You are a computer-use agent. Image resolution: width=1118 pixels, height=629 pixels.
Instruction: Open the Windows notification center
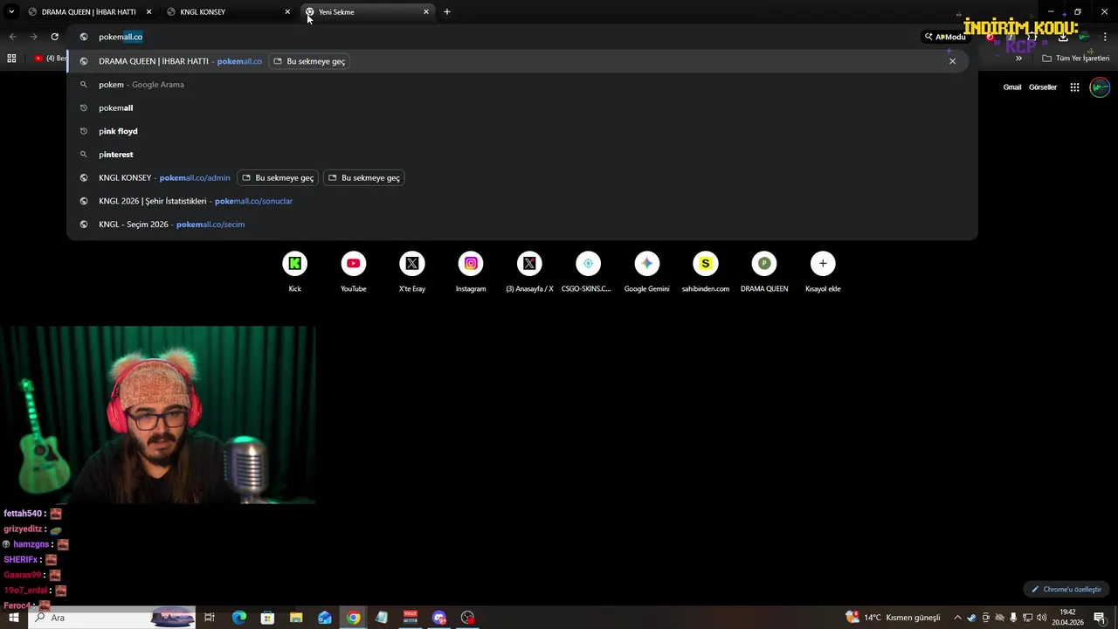click(x=1100, y=618)
